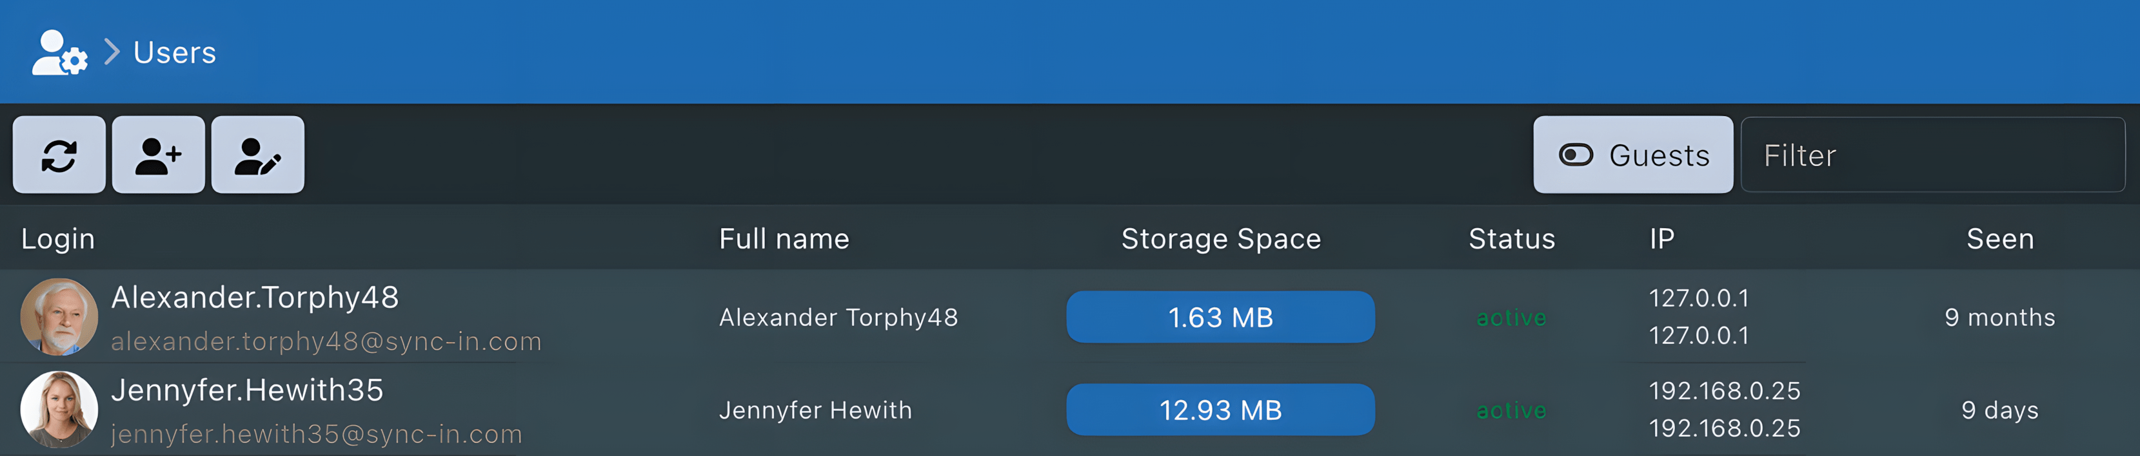Image resolution: width=2140 pixels, height=456 pixels.
Task: Sort by Storage Space column header
Action: click(1220, 239)
